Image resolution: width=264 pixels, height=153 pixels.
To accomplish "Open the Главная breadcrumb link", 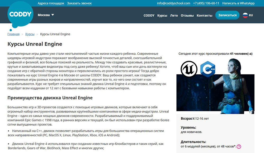I will click(13, 34).
